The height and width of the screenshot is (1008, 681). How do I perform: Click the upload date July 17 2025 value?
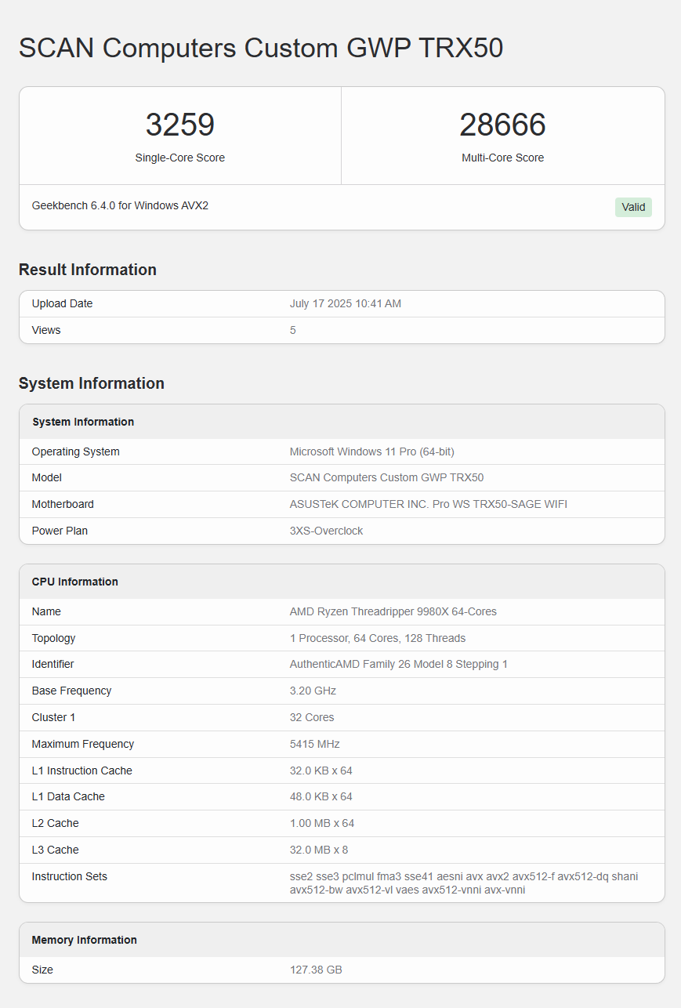(x=345, y=303)
